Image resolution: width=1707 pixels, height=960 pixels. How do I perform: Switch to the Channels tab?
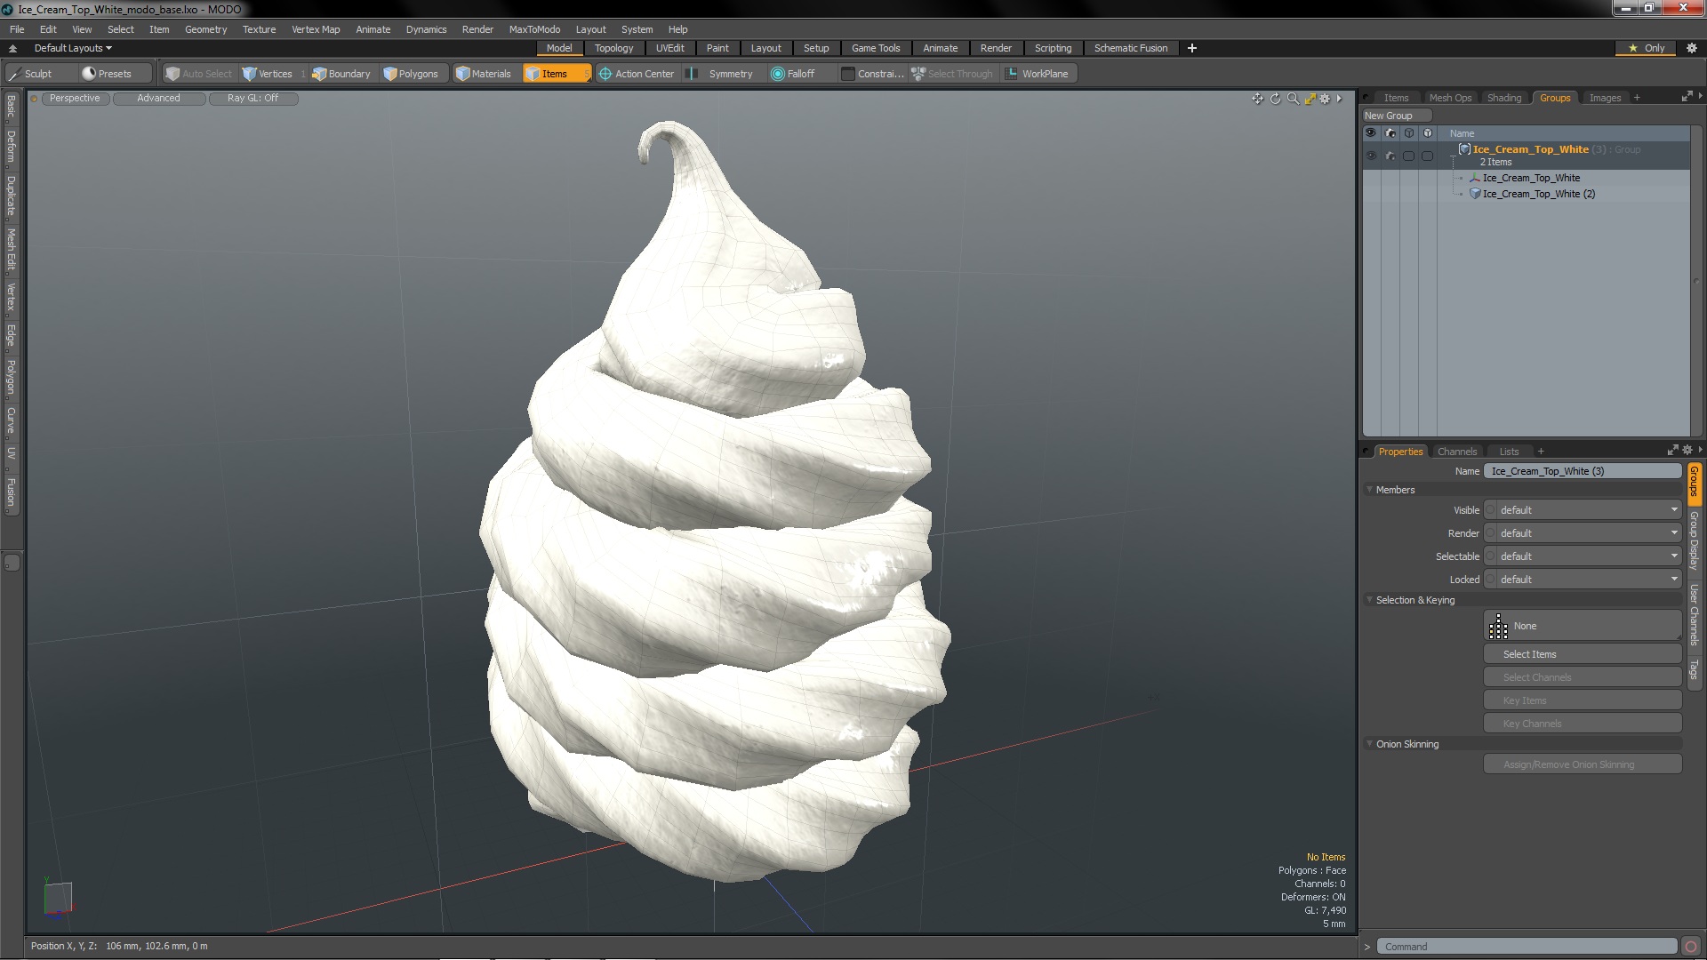pyautogui.click(x=1457, y=452)
